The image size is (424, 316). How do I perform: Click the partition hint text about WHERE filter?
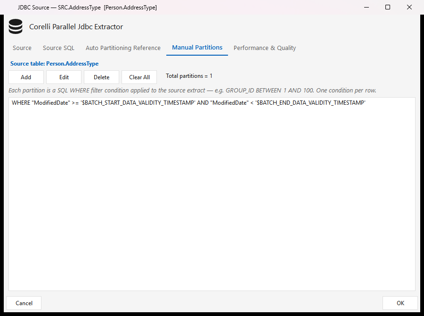192,91
